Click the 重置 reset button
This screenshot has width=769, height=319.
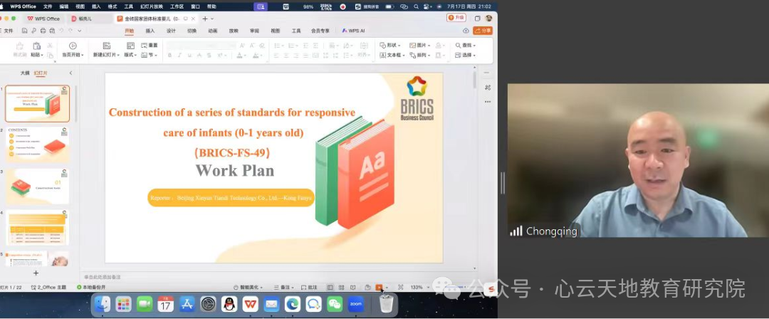150,45
